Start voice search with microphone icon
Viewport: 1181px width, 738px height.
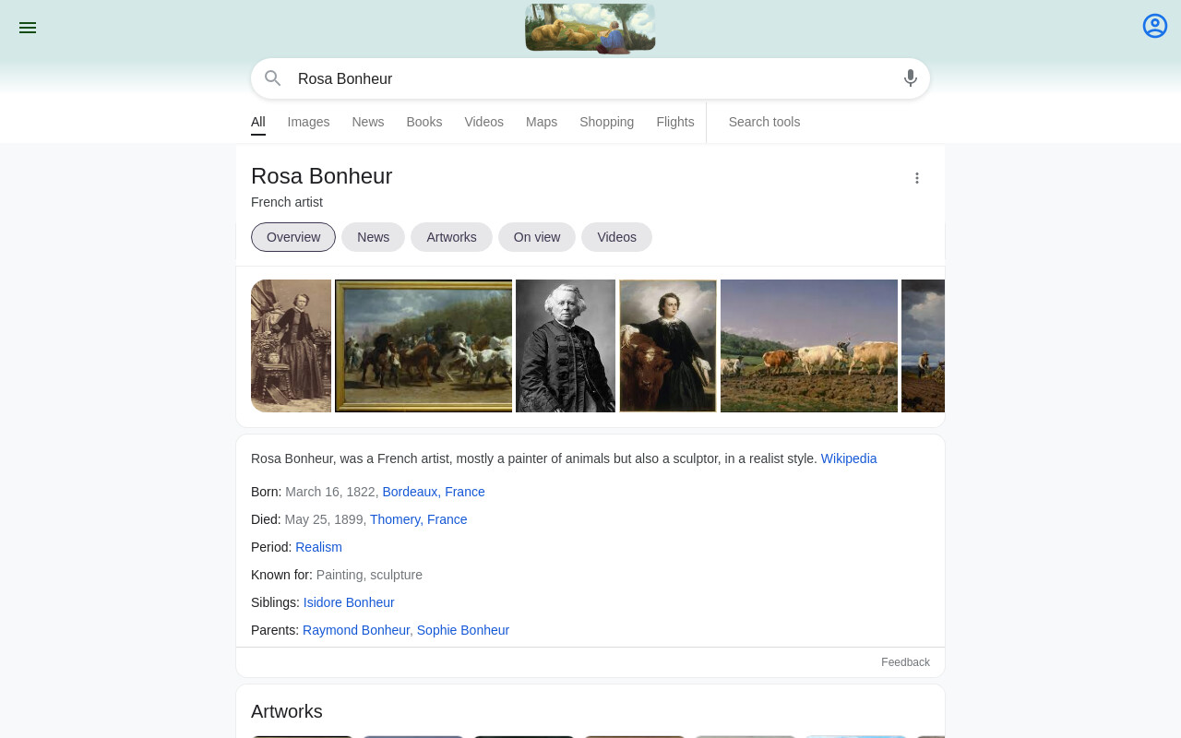coord(911,78)
